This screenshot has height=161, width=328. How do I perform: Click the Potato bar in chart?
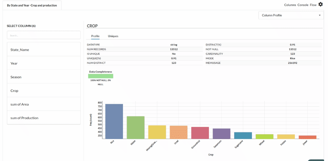(286, 136)
